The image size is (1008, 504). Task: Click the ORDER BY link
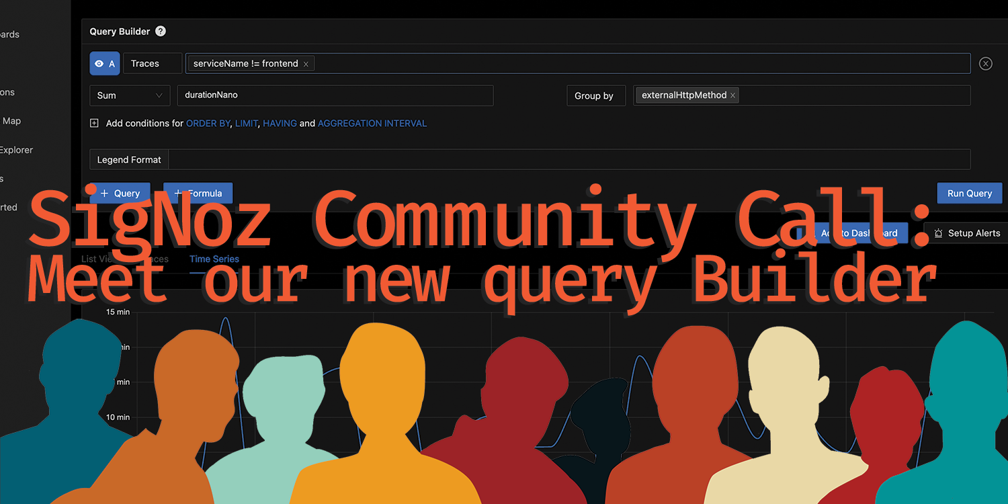pyautogui.click(x=208, y=124)
